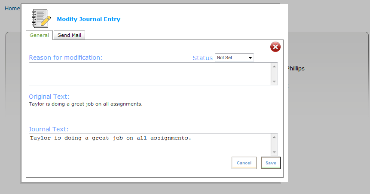This screenshot has height=194, width=370.
Task: Click the up arrow of the Reason box scrollbar
Action: [x=274, y=67]
